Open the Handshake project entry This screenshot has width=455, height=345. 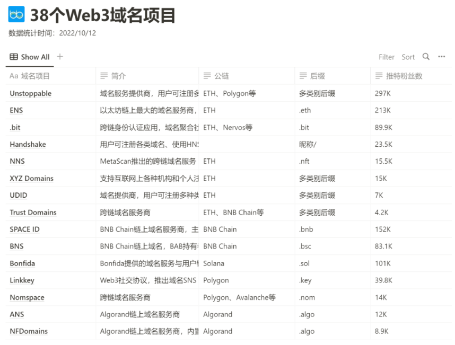click(28, 144)
